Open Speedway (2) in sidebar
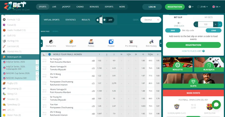 (x=20, y=105)
